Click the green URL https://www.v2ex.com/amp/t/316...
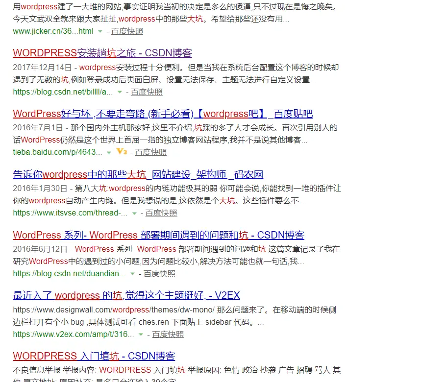The image size is (421, 382). (74, 334)
